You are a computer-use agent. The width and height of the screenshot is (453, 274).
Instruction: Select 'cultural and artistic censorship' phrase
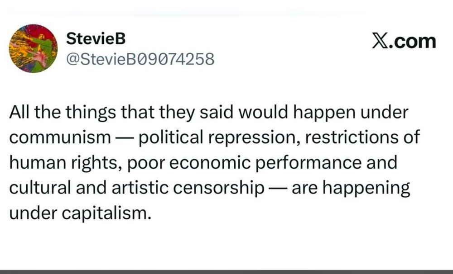[137, 188]
